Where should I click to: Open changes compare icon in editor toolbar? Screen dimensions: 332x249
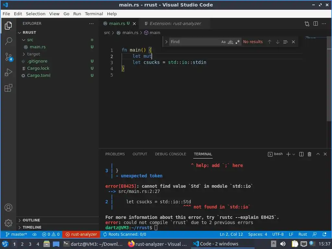click(x=307, y=23)
